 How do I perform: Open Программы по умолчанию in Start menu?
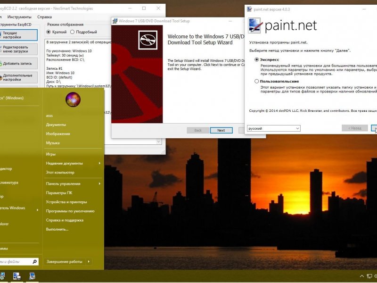pos(70,211)
